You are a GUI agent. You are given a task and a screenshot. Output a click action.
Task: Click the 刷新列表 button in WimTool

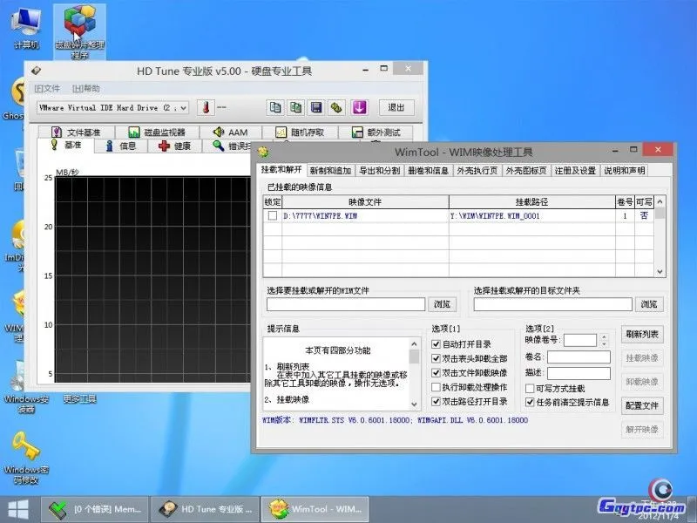pyautogui.click(x=643, y=334)
